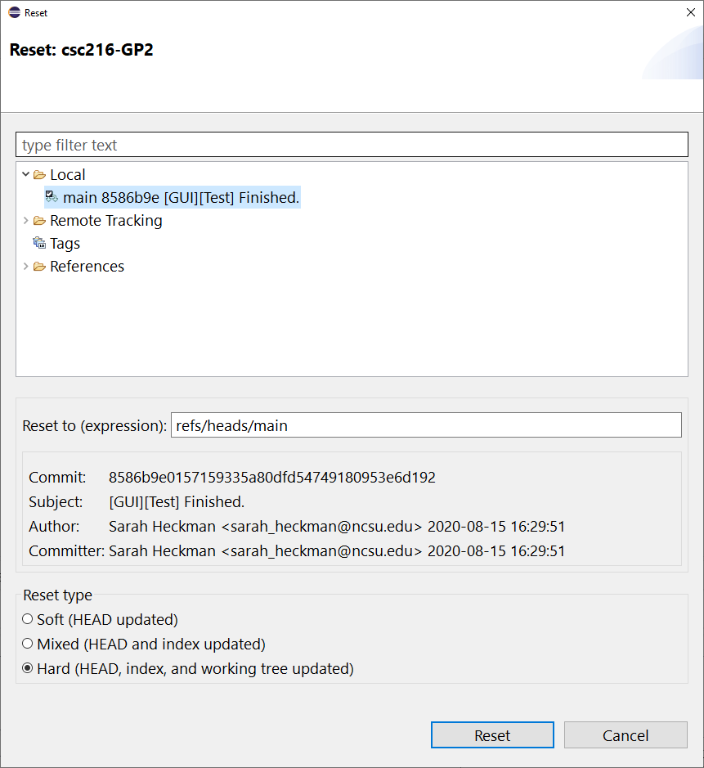Click the open folder icon beside Remote Tracking

pyautogui.click(x=39, y=220)
